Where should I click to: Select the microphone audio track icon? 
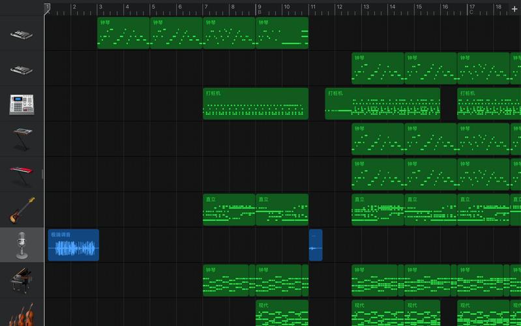click(22, 245)
